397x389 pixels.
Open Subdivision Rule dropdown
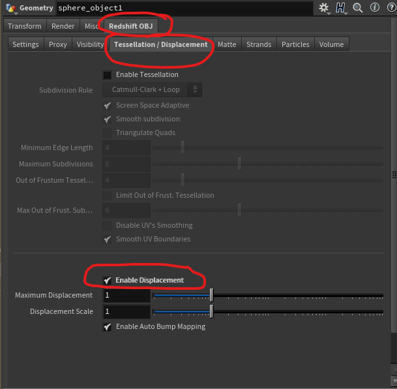[152, 89]
